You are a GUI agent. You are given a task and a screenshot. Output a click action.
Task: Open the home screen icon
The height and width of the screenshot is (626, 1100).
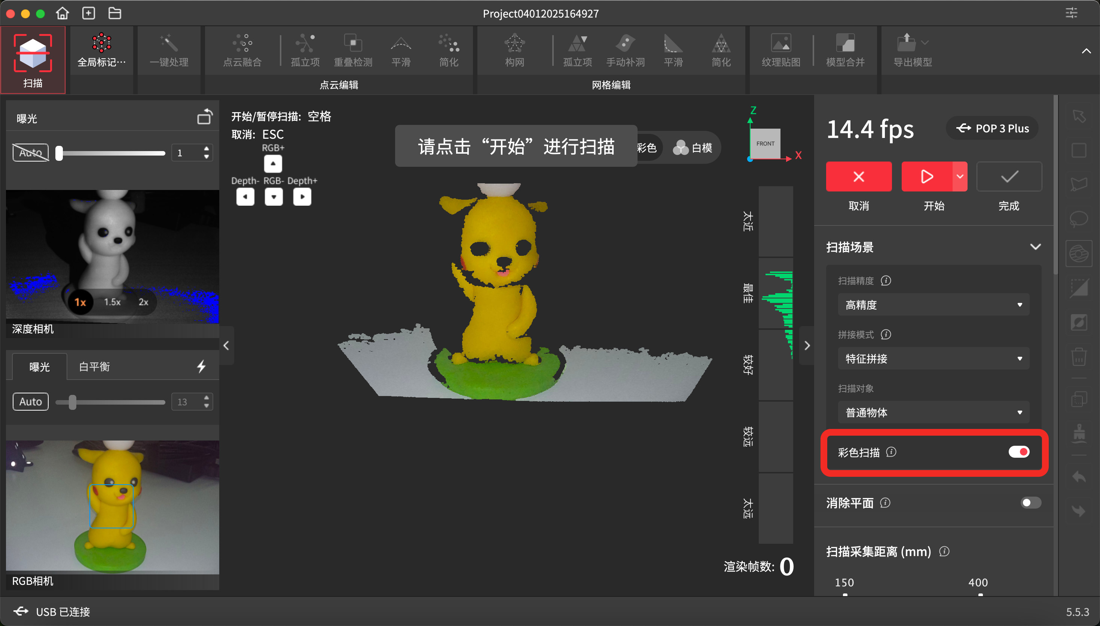[x=62, y=13]
